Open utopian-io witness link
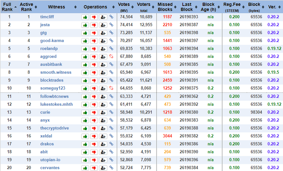 (50, 160)
